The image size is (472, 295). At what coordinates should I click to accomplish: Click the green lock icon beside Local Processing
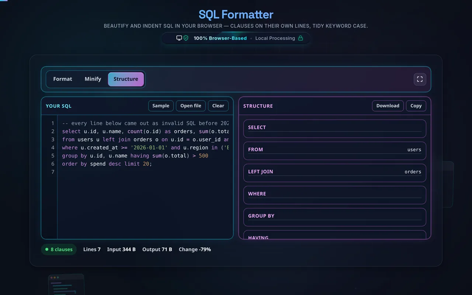(x=301, y=38)
